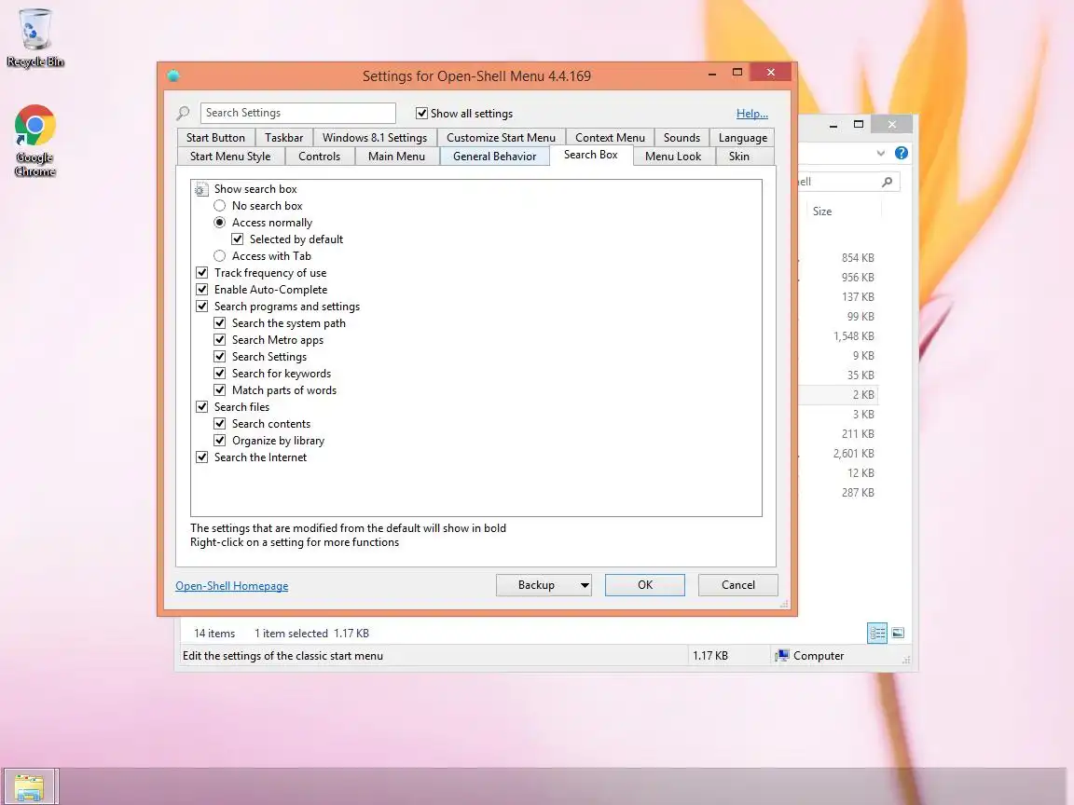Uncheck Selected by default
This screenshot has width=1074, height=805.
pyautogui.click(x=237, y=239)
